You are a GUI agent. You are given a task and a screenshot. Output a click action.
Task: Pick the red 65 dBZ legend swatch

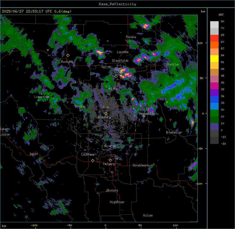click(214, 38)
